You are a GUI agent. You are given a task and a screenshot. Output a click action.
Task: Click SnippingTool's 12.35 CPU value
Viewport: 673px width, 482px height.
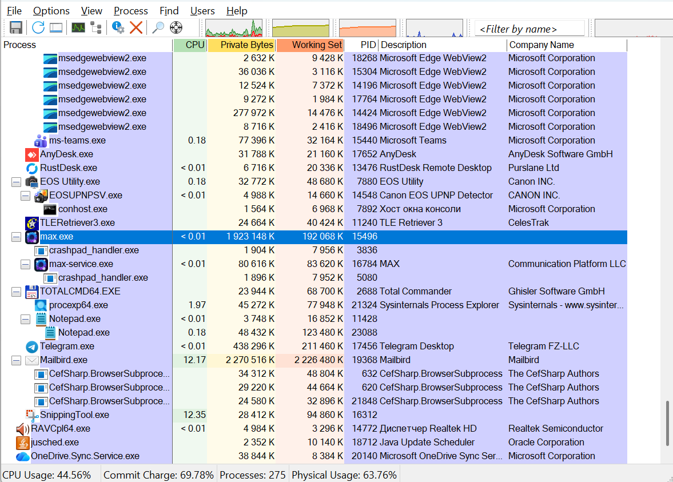(x=194, y=415)
